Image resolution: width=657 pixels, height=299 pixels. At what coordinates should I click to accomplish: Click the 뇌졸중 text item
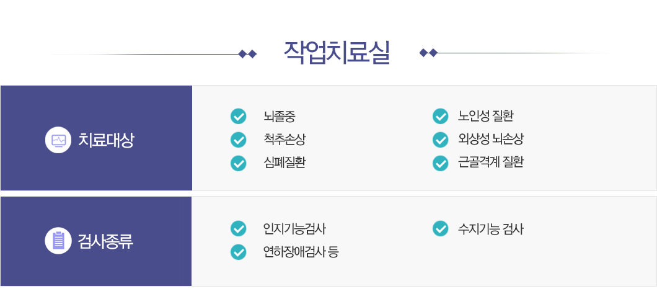click(x=280, y=116)
